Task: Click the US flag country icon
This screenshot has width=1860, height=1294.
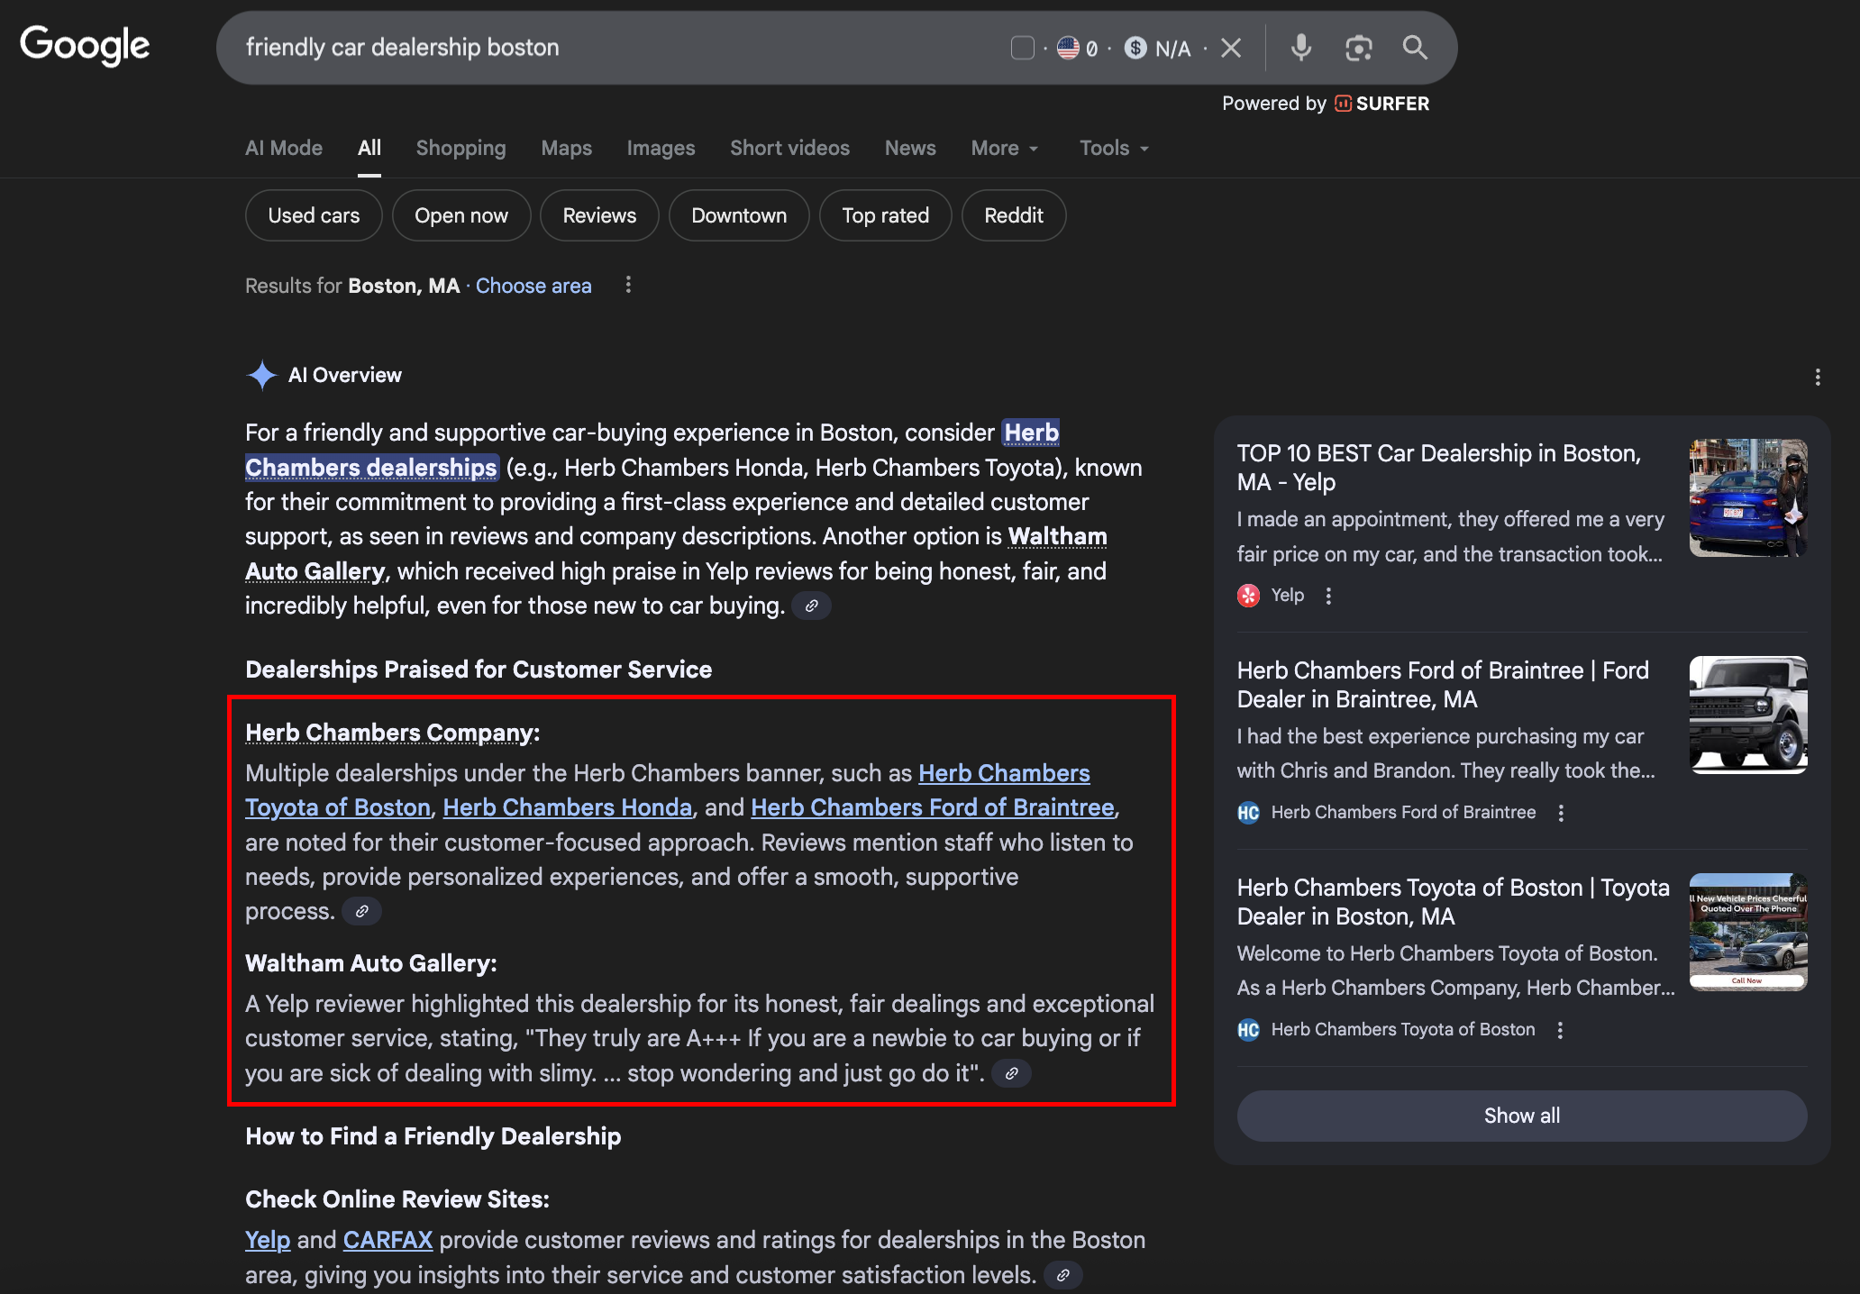Action: (x=1068, y=48)
